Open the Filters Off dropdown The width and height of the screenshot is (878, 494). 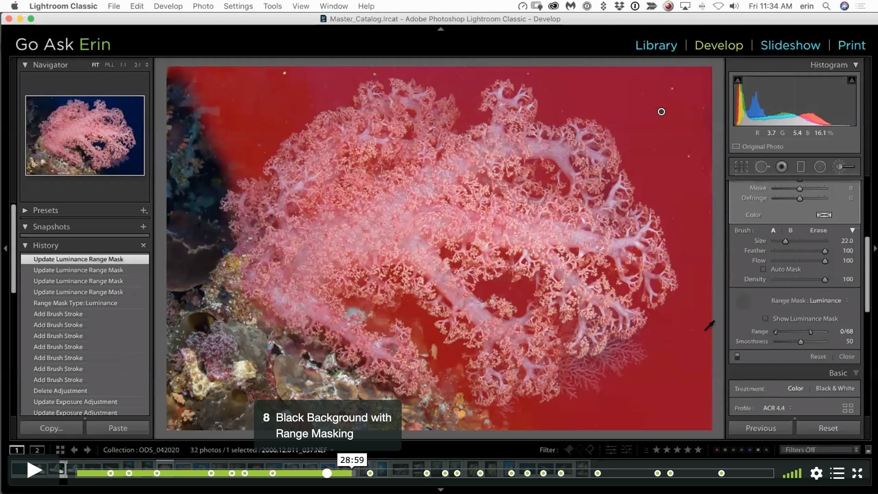(820, 450)
